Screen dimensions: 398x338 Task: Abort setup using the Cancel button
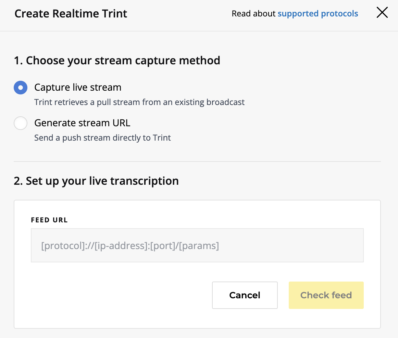(245, 295)
